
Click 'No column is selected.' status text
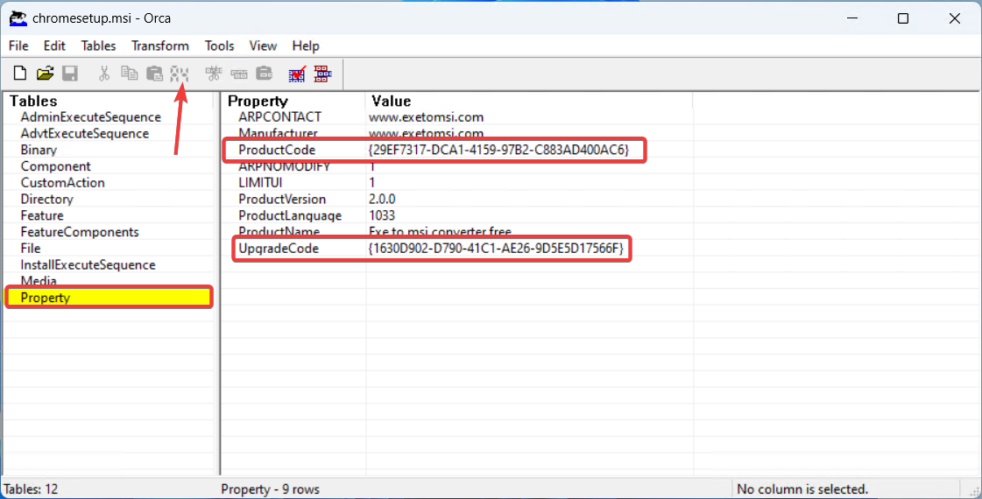(x=802, y=489)
